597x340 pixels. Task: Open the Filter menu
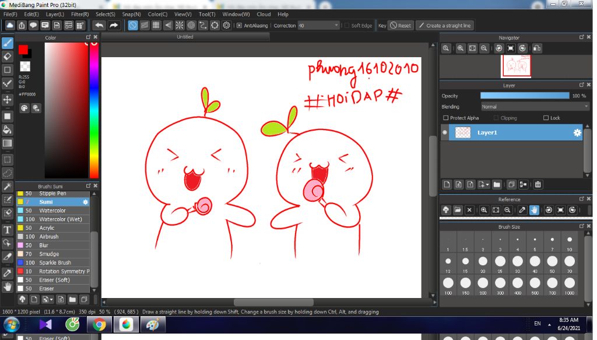point(80,14)
